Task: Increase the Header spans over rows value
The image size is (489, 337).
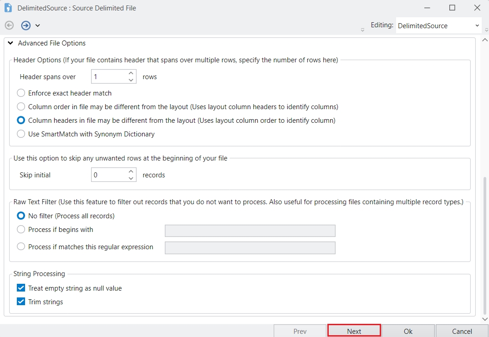Action: pos(131,73)
